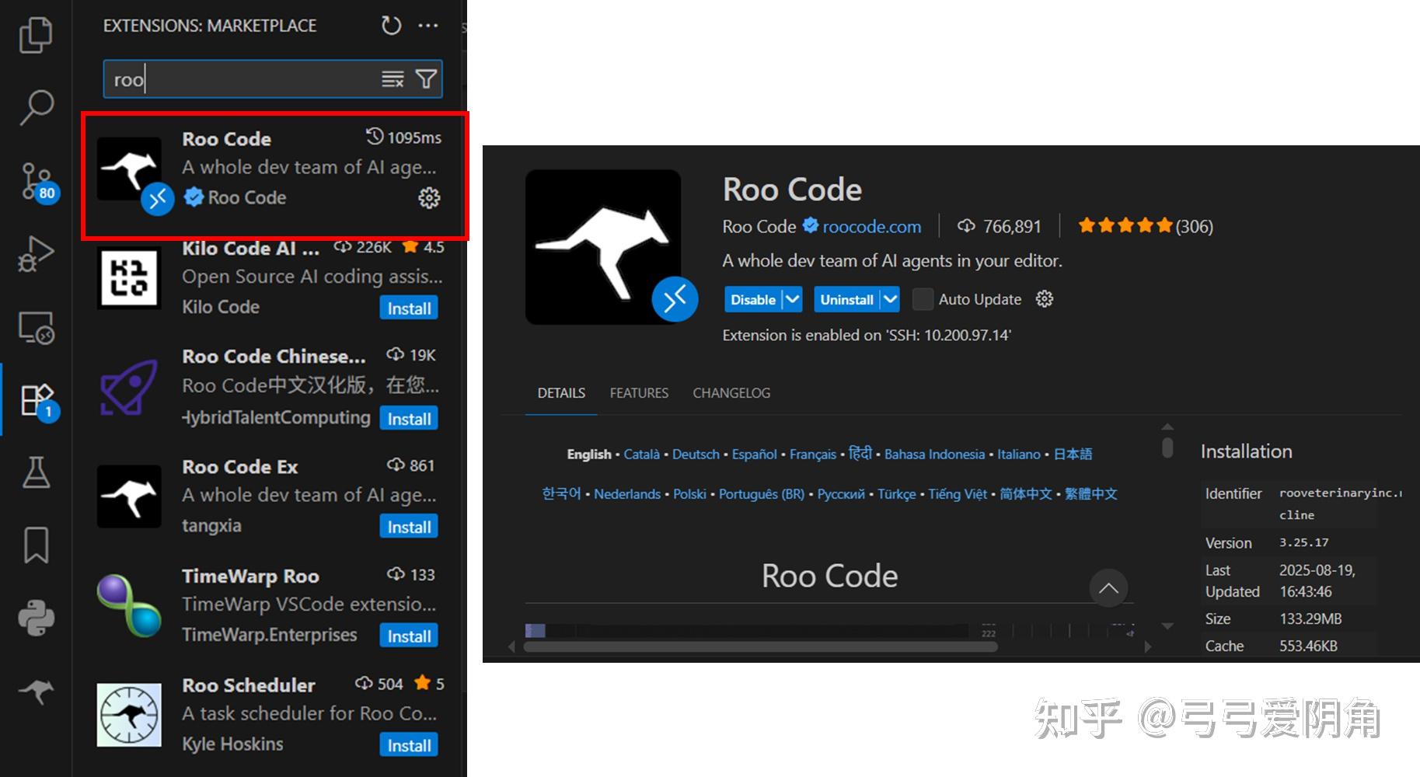Open the Türkçe readme translation
1420x777 pixels.
(x=897, y=494)
